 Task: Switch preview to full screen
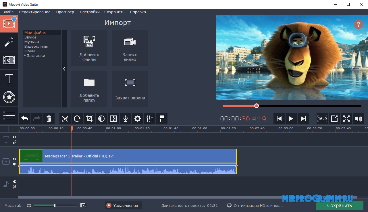[x=346, y=119]
